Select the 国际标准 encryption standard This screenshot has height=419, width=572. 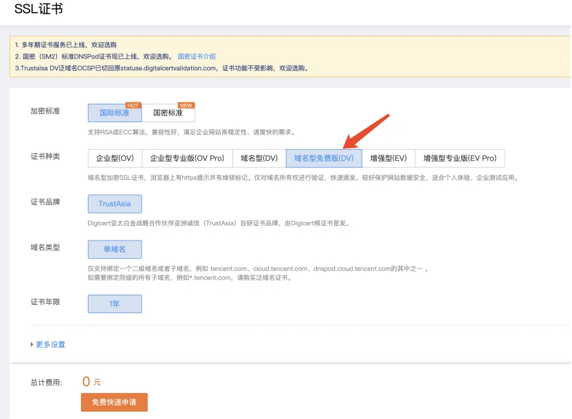[114, 113]
